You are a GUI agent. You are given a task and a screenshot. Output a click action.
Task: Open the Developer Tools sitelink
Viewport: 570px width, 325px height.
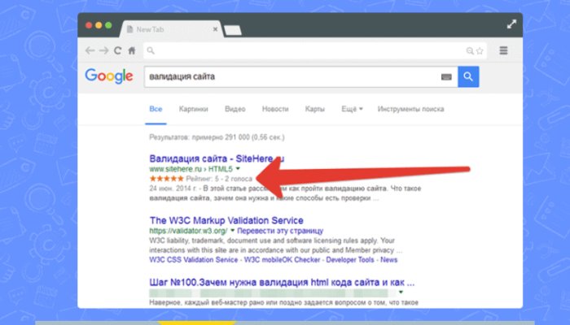(350, 260)
